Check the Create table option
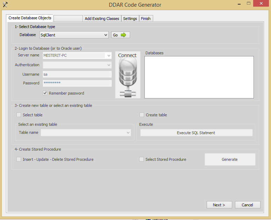This screenshot has height=220, width=271. point(142,115)
